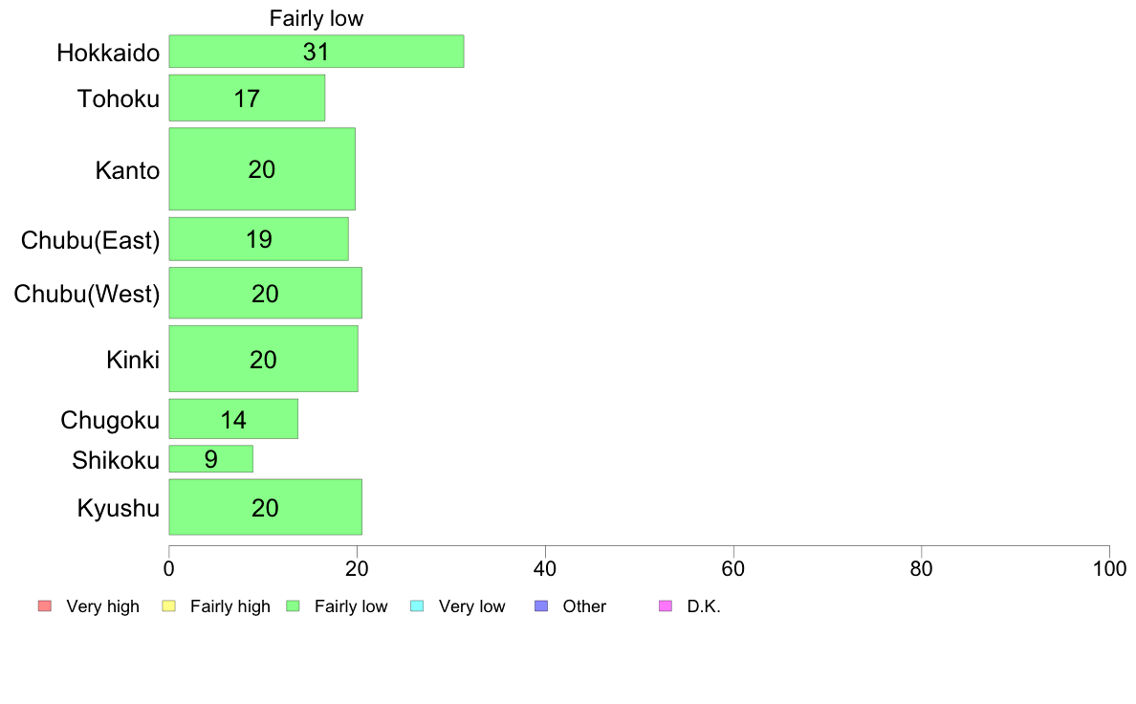
Task: Click the D.K. magenta legend swatch
Action: (x=666, y=606)
